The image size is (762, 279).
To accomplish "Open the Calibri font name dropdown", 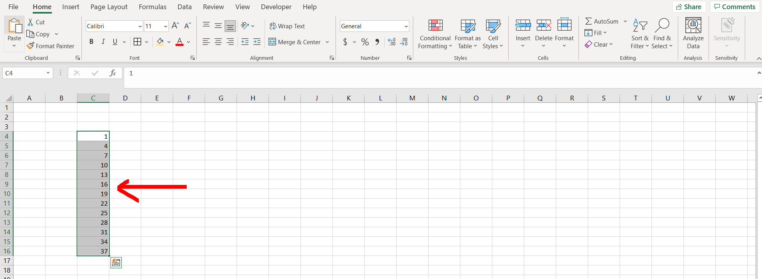I will coord(140,26).
